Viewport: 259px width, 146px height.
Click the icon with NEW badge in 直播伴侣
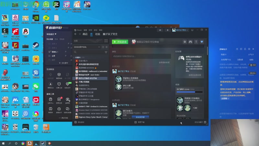coord(68,84)
